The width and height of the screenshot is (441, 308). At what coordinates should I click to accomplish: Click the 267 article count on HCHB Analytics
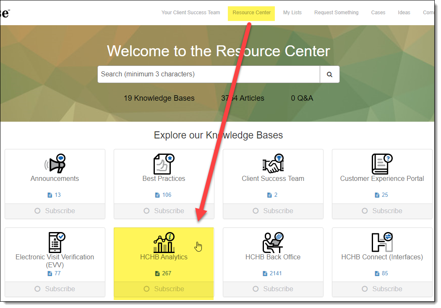point(167,274)
